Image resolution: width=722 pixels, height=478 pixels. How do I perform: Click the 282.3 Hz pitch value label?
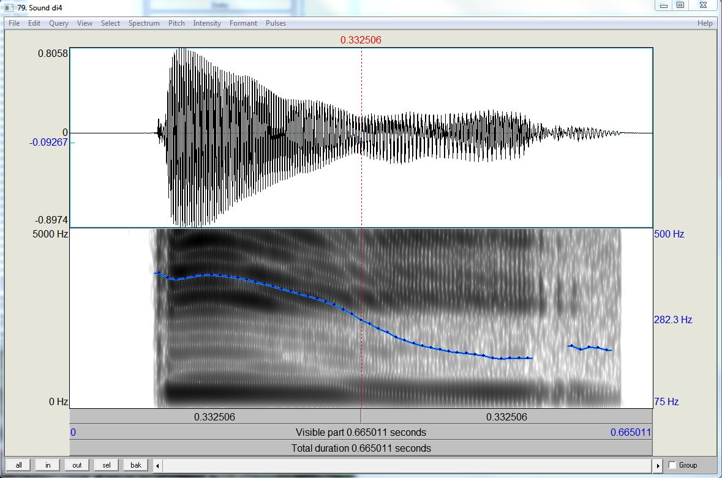[673, 319]
